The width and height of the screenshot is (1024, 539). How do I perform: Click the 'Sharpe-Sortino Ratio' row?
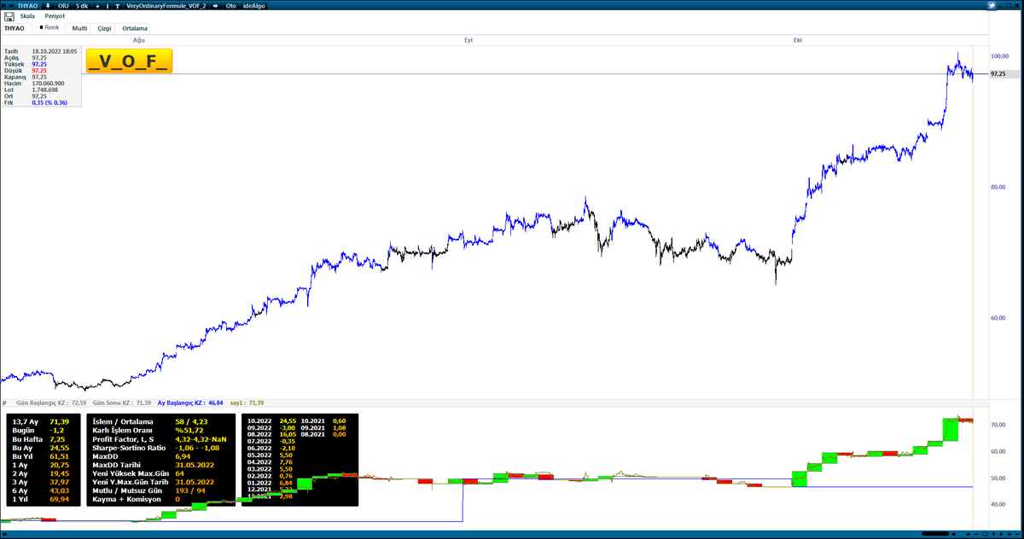click(156, 448)
